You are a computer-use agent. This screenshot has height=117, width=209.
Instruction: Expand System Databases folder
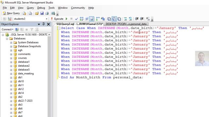point(11,43)
